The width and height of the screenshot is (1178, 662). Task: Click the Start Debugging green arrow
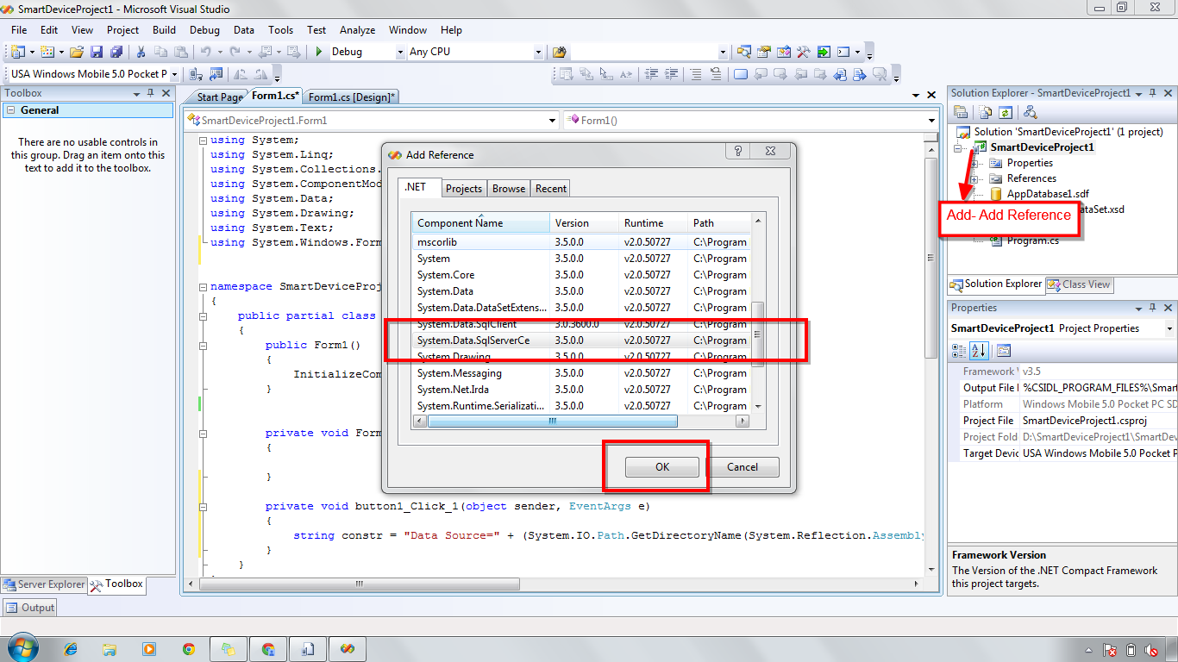click(319, 52)
